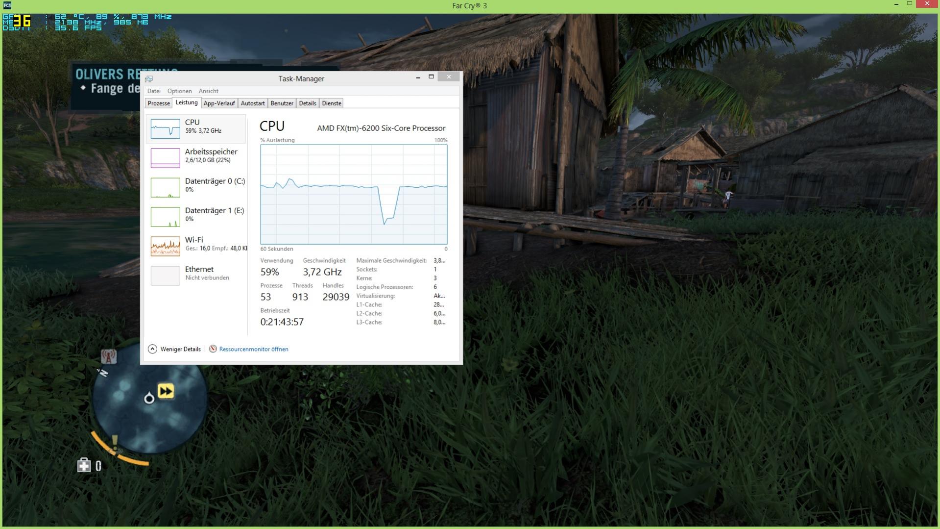Click the Ressourcenmonitor gauge icon
This screenshot has width=940, height=529.
[x=213, y=349]
